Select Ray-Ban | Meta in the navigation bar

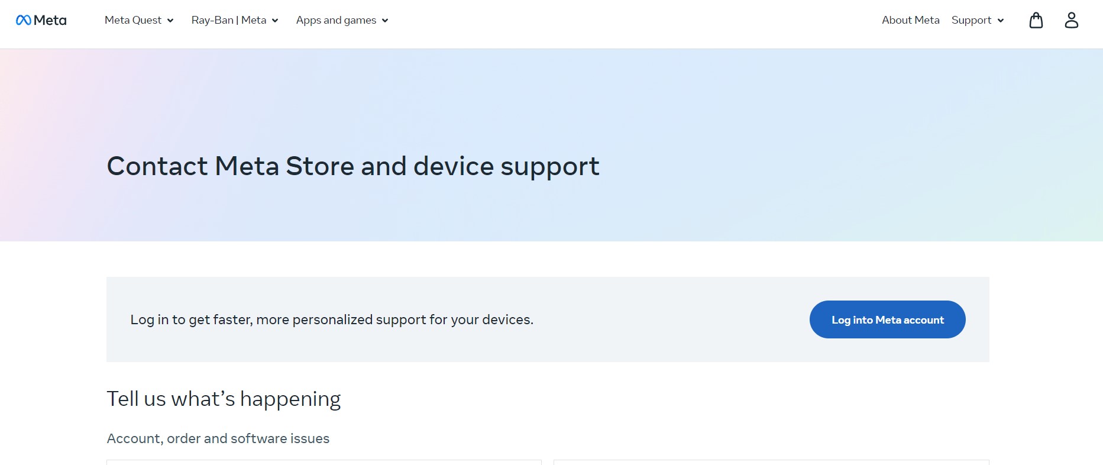228,20
